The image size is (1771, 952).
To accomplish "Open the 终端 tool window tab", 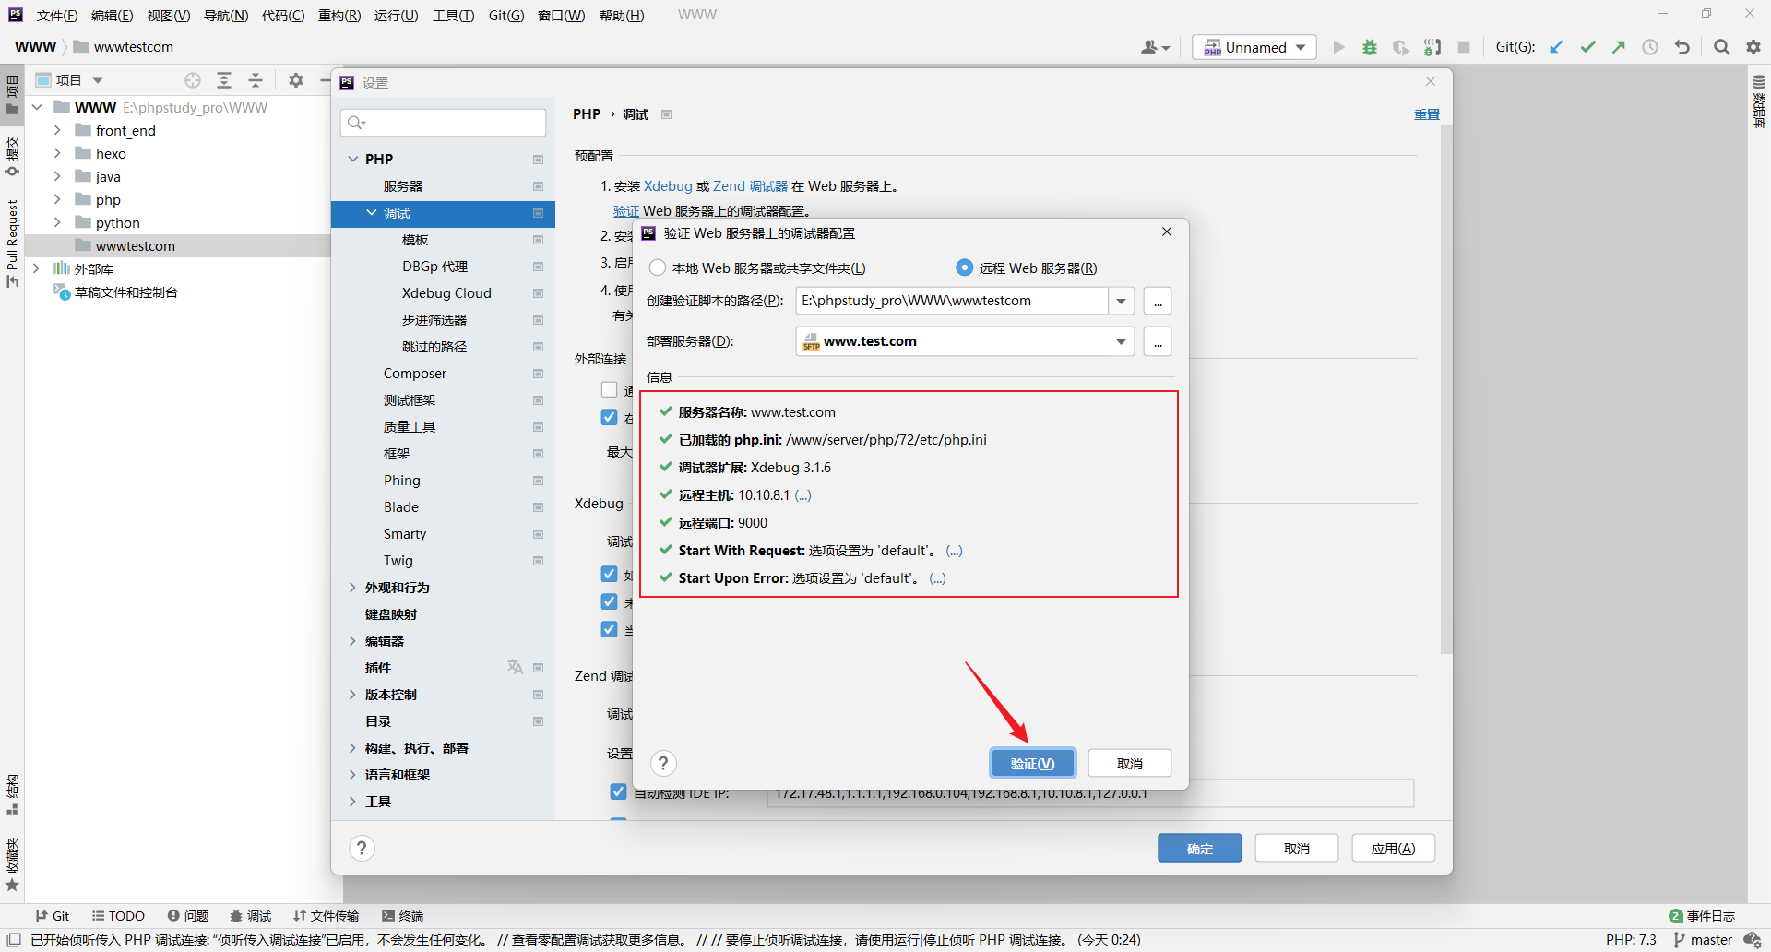I will tap(402, 916).
